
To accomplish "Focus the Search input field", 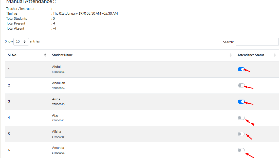I will tap(257, 42).
